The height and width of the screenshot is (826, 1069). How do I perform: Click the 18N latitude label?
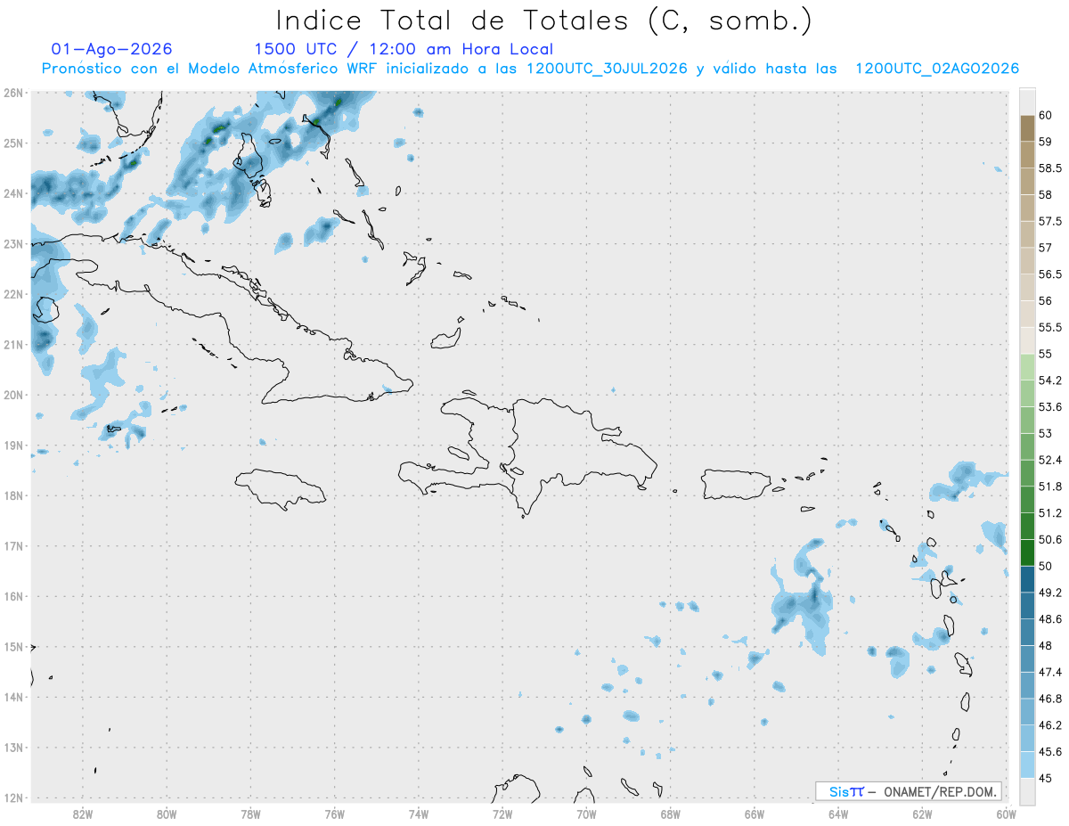[12, 495]
